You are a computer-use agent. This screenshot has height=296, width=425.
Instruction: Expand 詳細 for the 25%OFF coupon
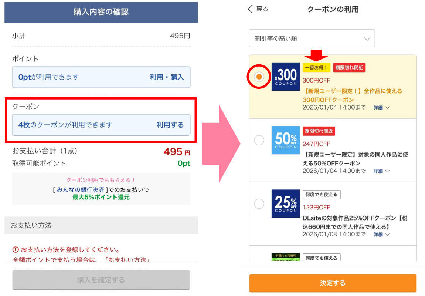click(x=381, y=235)
